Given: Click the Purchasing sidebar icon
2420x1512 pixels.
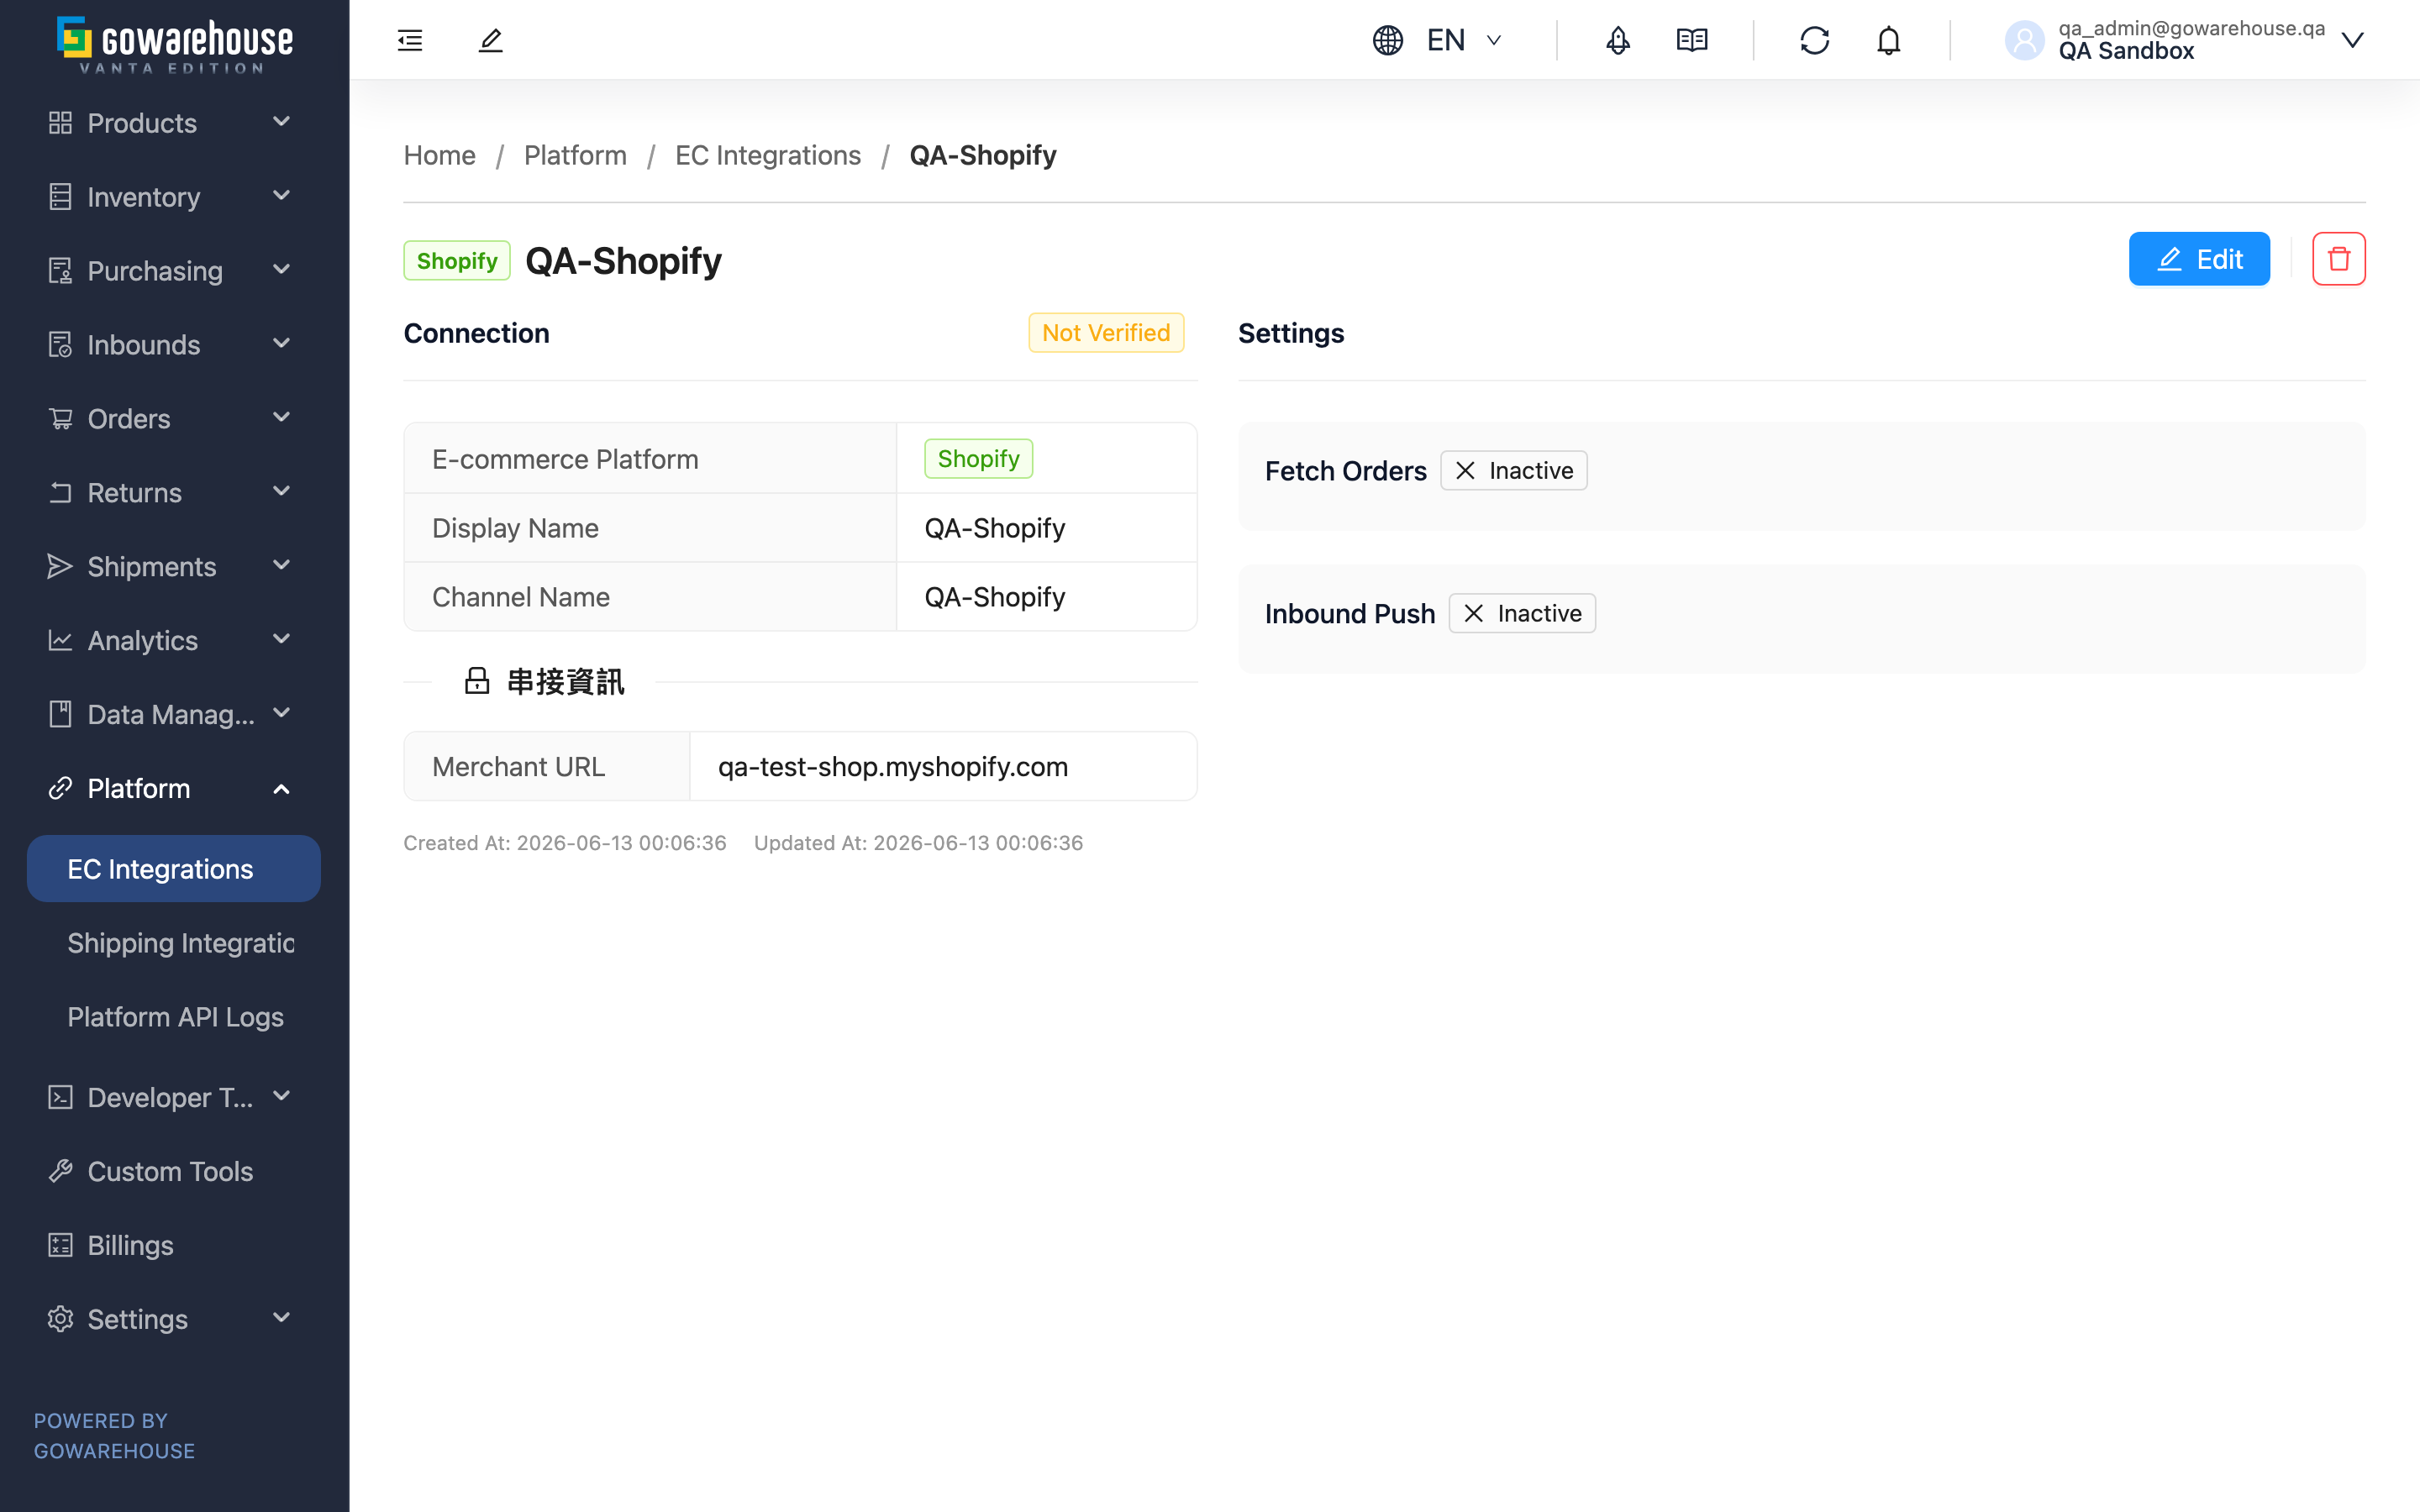Looking at the screenshot, I should [x=60, y=270].
